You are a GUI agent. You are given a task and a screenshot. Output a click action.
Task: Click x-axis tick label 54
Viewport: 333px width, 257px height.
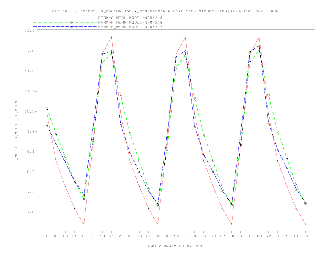click(213, 236)
